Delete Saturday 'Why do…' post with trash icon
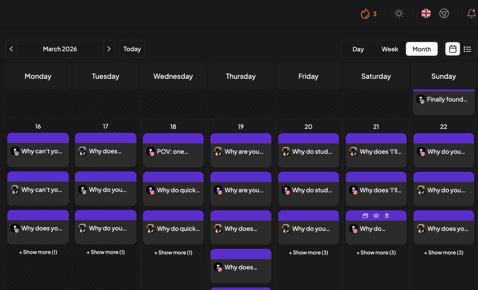478x290 pixels. [x=387, y=216]
